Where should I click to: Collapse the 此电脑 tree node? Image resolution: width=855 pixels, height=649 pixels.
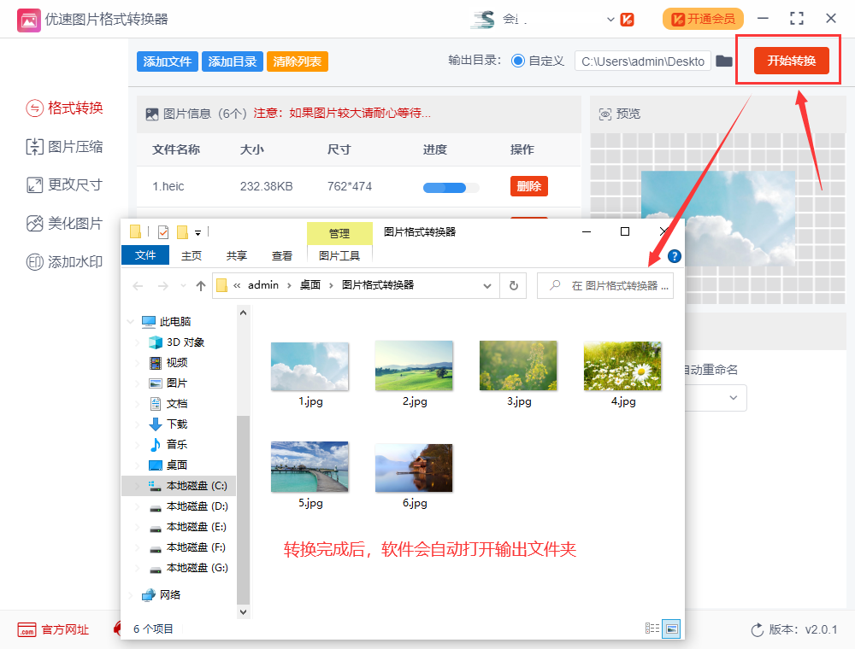tap(130, 321)
